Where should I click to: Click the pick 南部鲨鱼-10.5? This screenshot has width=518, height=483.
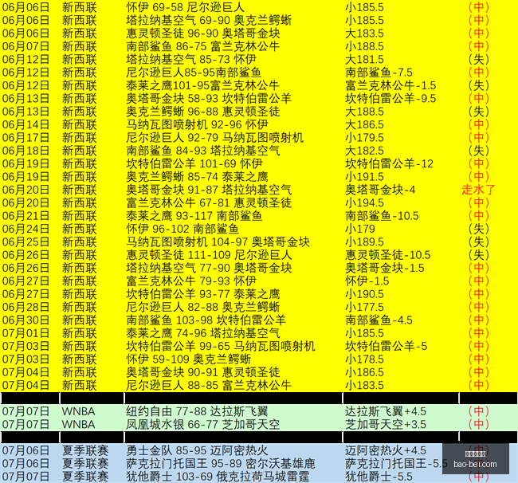[382, 216]
